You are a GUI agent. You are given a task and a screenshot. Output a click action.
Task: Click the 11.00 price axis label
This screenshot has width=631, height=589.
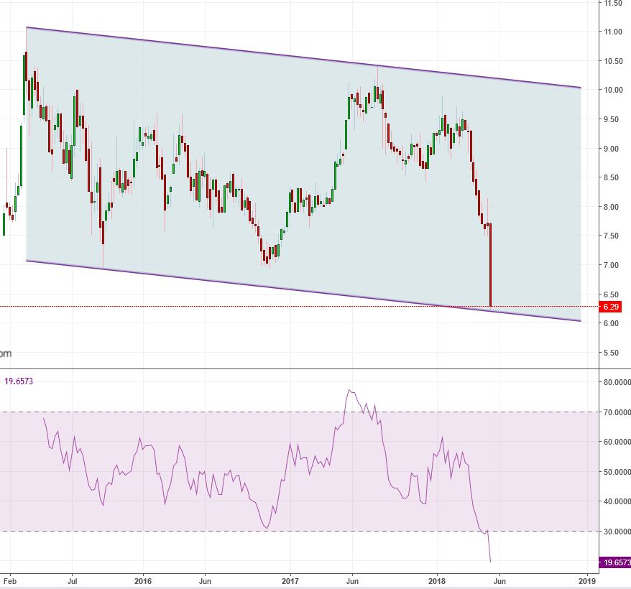point(613,32)
